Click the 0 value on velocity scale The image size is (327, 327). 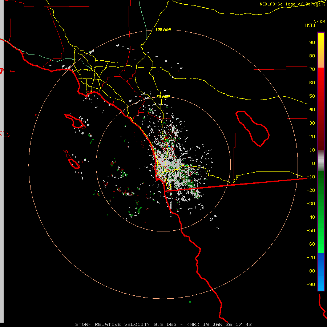tap(314, 163)
